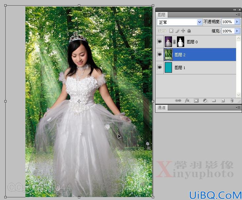Click the layers panel resize grip corner

point(239,101)
